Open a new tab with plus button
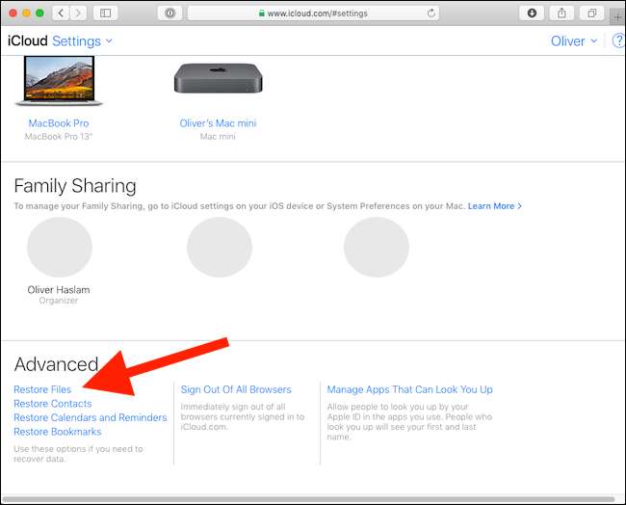This screenshot has width=626, height=505. (617, 16)
